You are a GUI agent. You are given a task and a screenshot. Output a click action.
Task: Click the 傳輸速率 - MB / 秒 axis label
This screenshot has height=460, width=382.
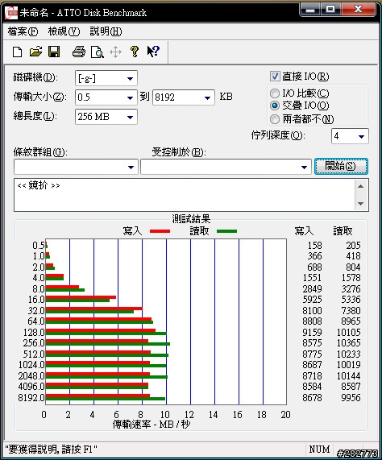coord(152,425)
